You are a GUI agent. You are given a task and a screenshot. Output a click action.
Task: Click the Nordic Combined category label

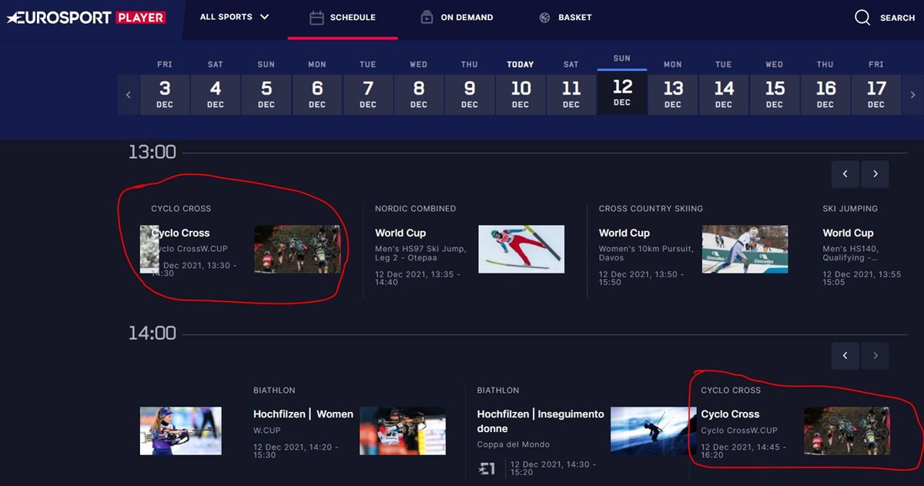[416, 208]
